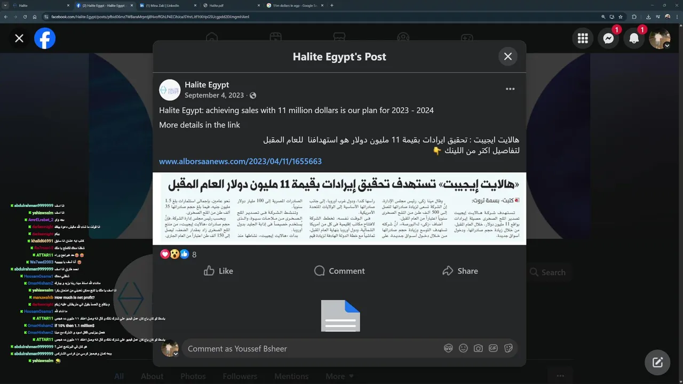The image size is (683, 384).
Task: Open the tab search dropdown arrow
Action: pyautogui.click(x=5, y=5)
